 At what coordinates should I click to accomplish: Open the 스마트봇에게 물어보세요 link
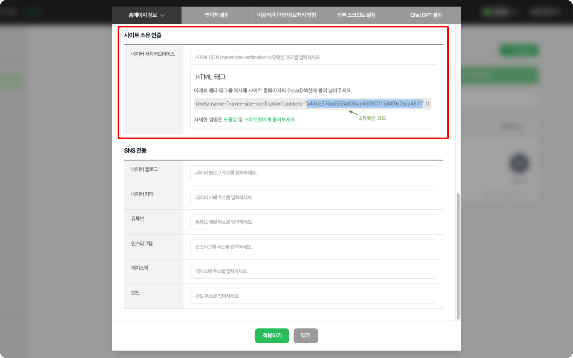click(x=269, y=120)
